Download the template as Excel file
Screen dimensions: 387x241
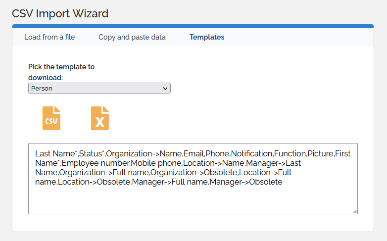(99, 118)
